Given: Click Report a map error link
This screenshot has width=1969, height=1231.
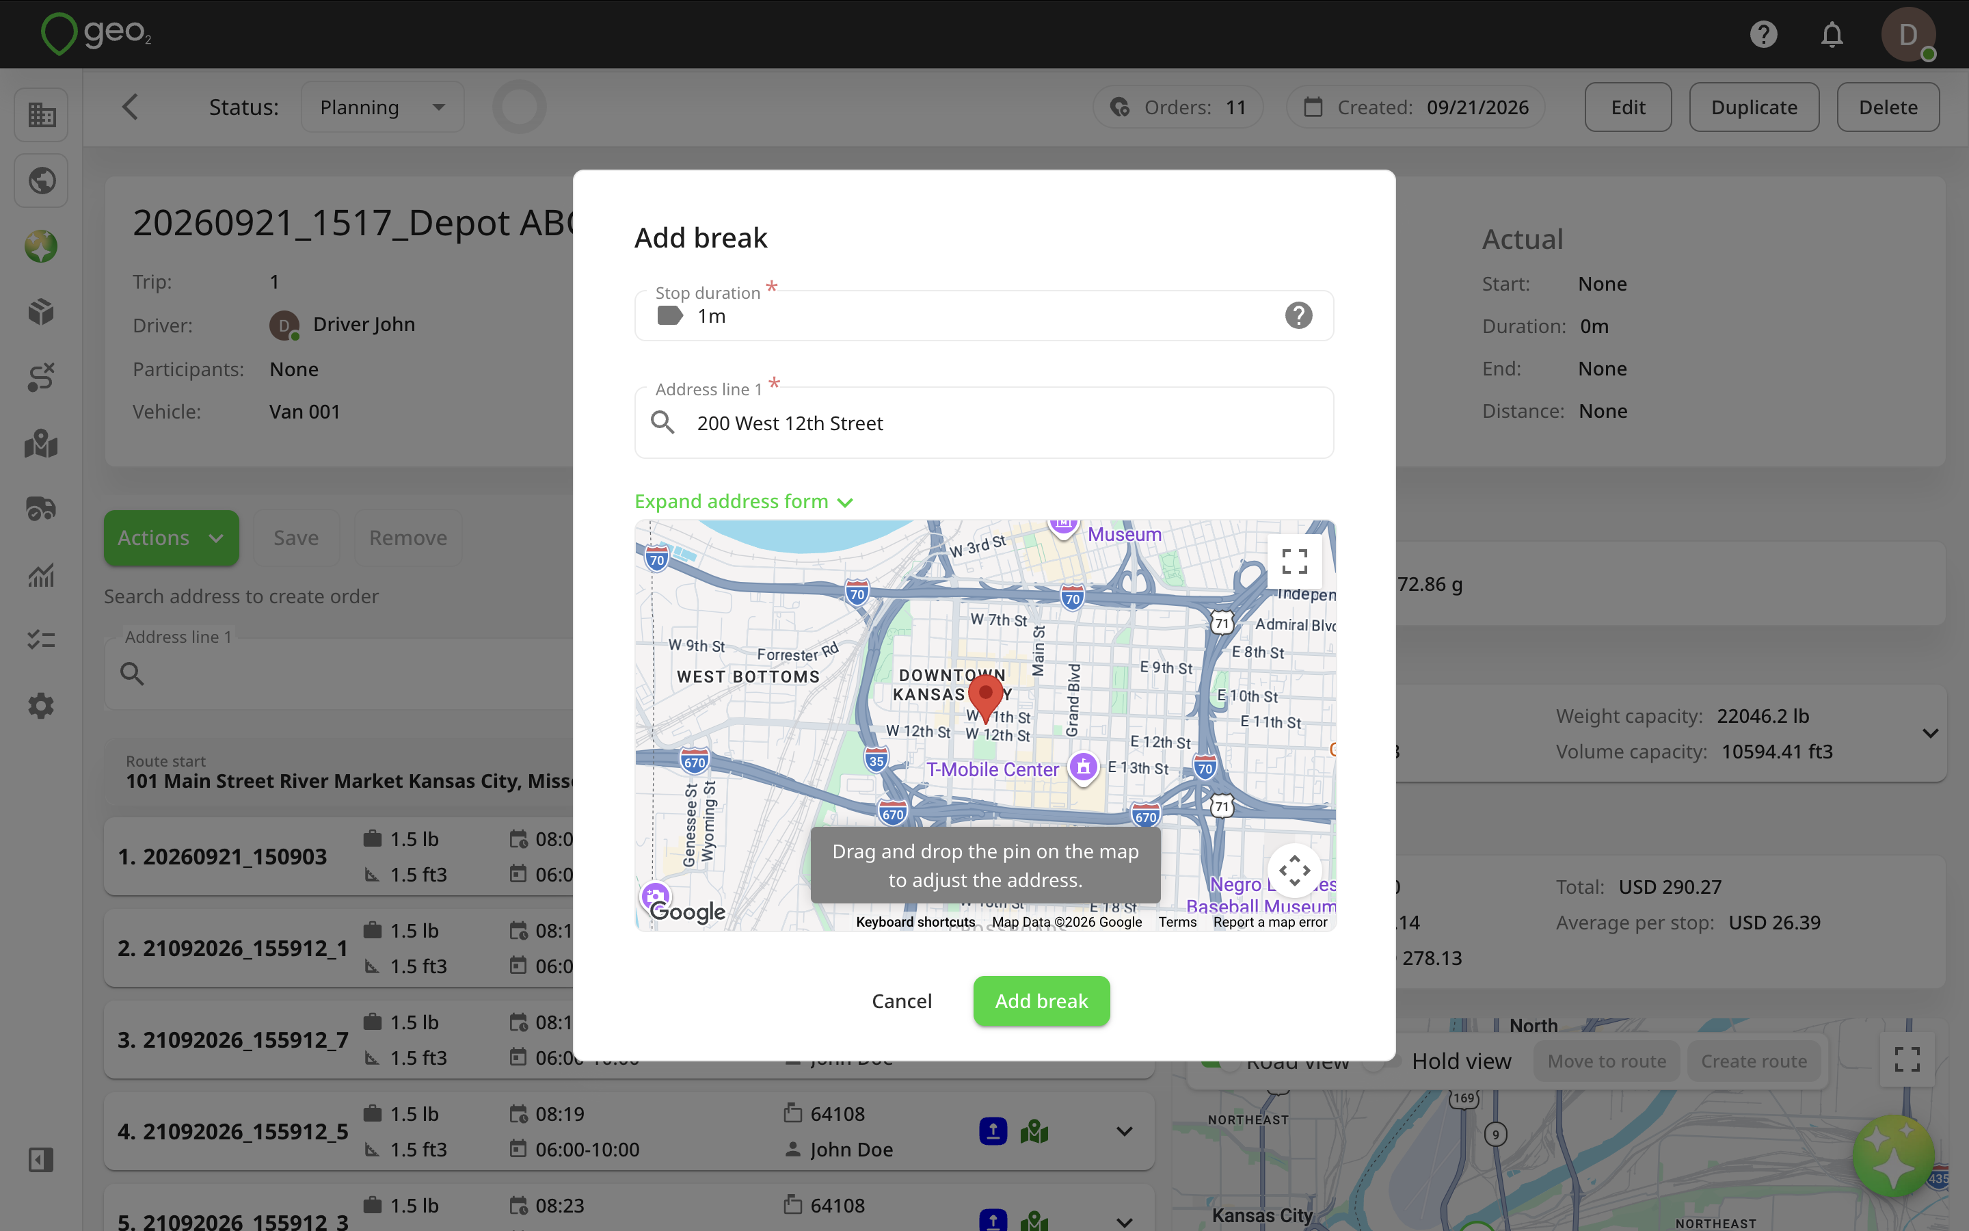Looking at the screenshot, I should click(x=1270, y=922).
